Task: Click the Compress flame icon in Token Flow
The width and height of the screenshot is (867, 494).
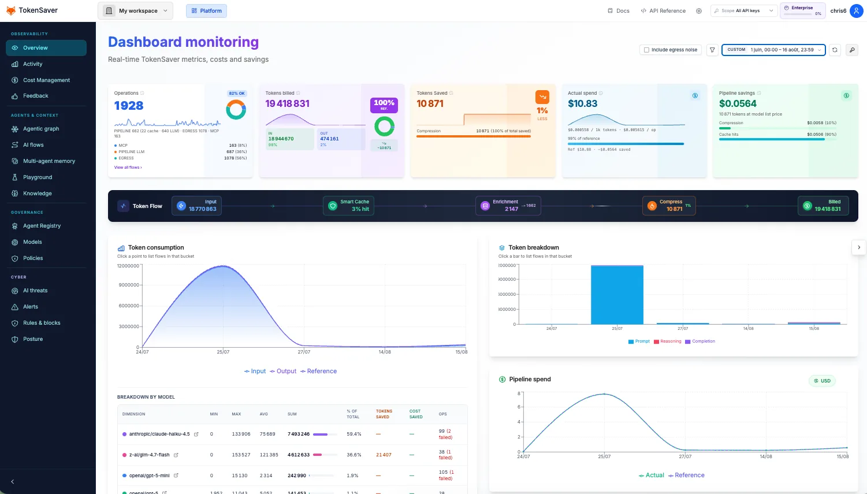Action: (652, 206)
